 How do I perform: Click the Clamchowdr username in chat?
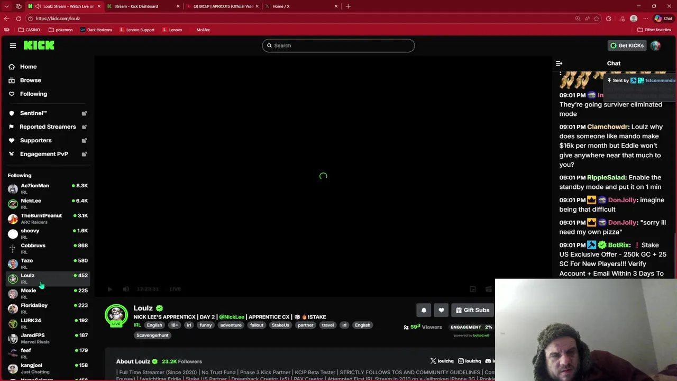(x=608, y=127)
